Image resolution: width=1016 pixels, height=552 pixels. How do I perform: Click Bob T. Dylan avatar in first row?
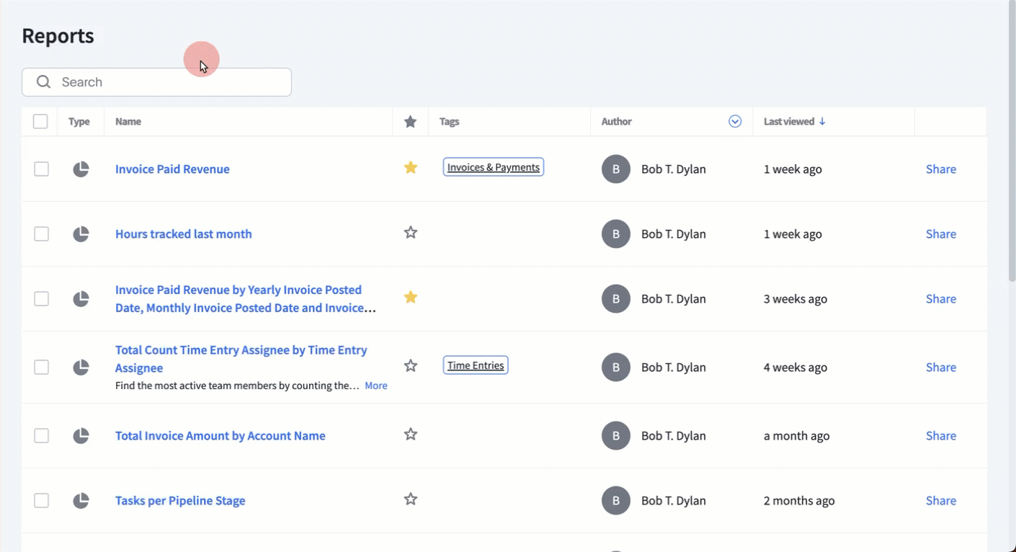coord(616,169)
